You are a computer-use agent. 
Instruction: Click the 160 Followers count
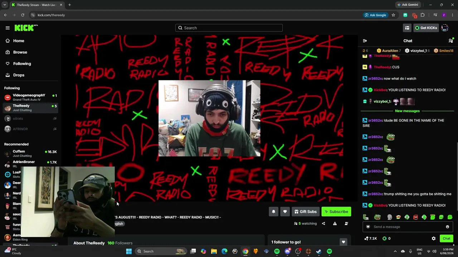(120, 243)
